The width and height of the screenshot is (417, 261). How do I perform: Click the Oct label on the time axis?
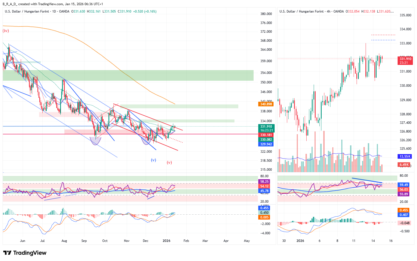click(x=105, y=241)
